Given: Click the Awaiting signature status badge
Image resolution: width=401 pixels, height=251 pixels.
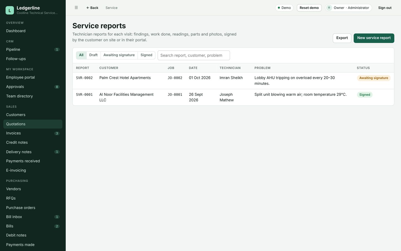Looking at the screenshot, I should (x=374, y=78).
